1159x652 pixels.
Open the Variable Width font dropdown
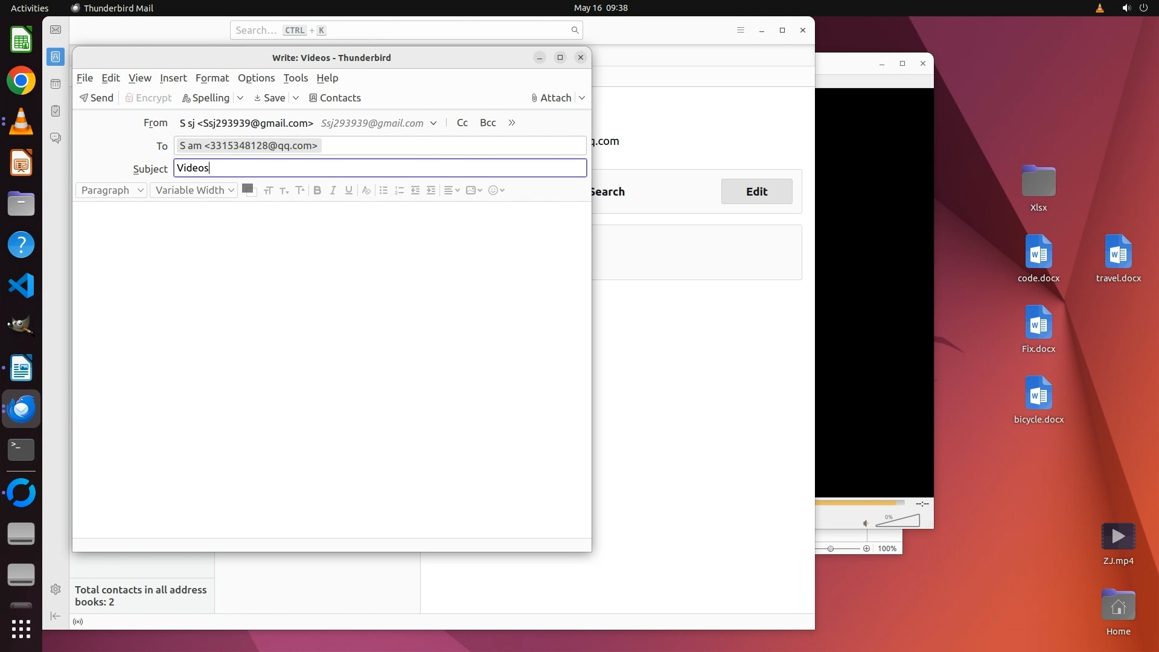(x=194, y=190)
